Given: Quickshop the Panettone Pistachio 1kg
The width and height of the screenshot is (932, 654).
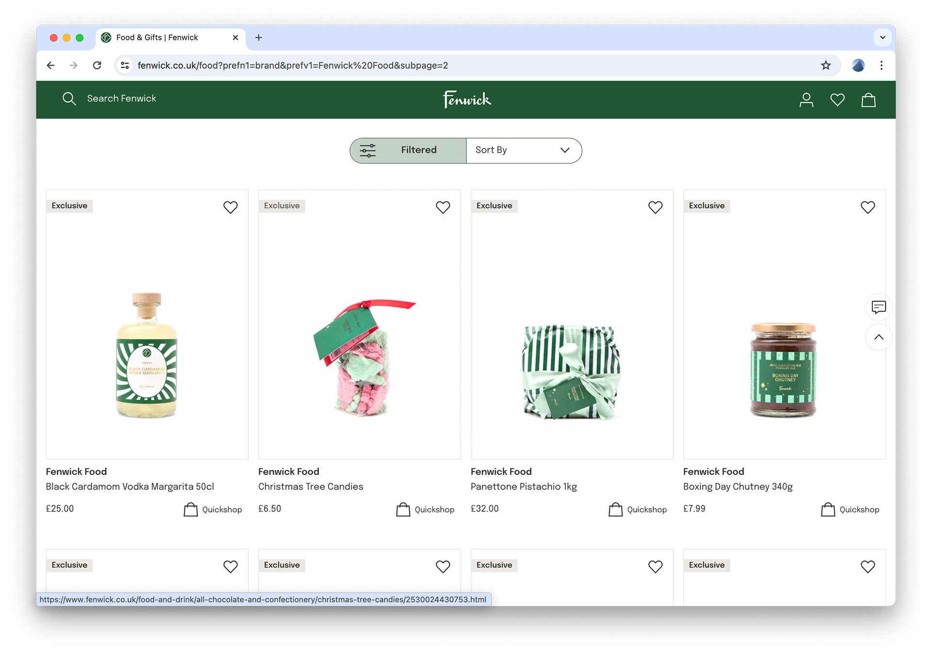Looking at the screenshot, I should 638,509.
